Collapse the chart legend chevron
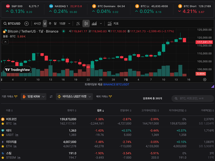Viewport: 215px width, 161px height. [x=5, y=42]
